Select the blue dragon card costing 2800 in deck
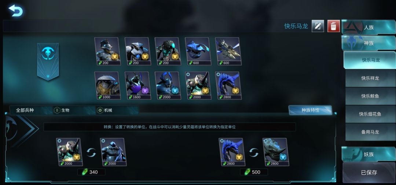 click(x=228, y=85)
